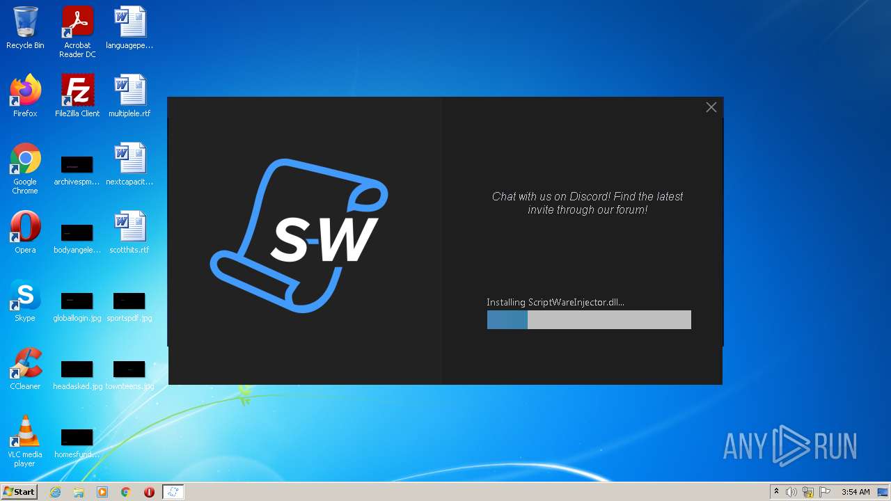Select the CCleaner desktop shortcut

(25, 369)
